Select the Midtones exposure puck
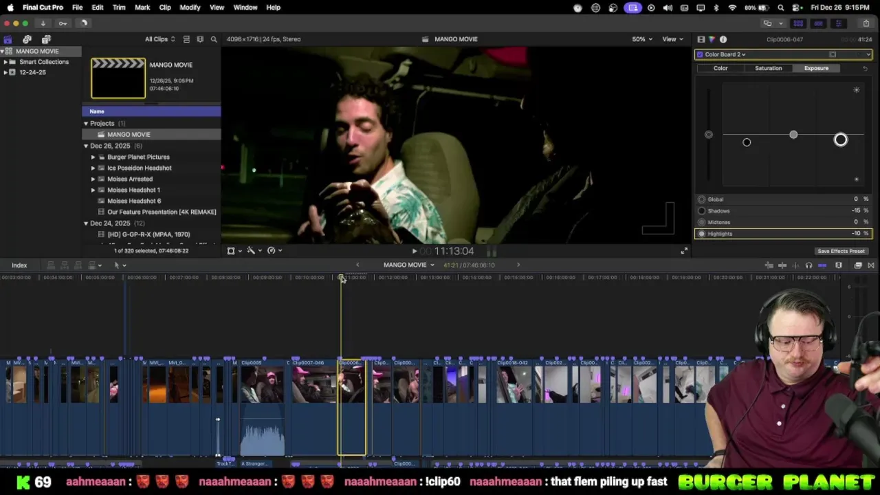 click(x=793, y=135)
